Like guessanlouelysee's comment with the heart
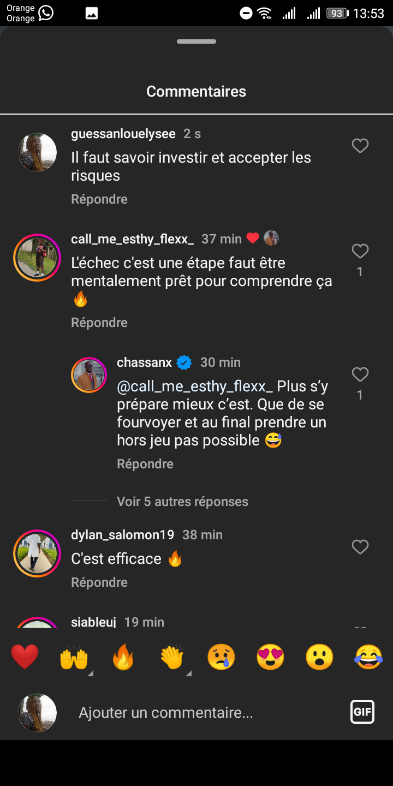 [x=360, y=146]
